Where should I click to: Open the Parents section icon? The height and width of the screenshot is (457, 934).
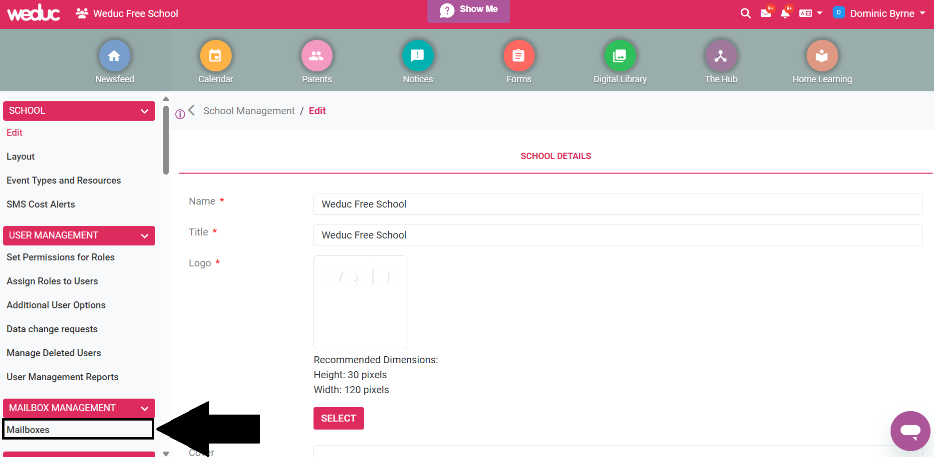click(x=316, y=56)
